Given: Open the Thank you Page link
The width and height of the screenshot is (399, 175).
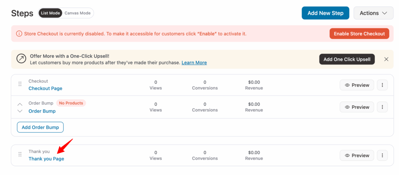Looking at the screenshot, I should (46, 159).
